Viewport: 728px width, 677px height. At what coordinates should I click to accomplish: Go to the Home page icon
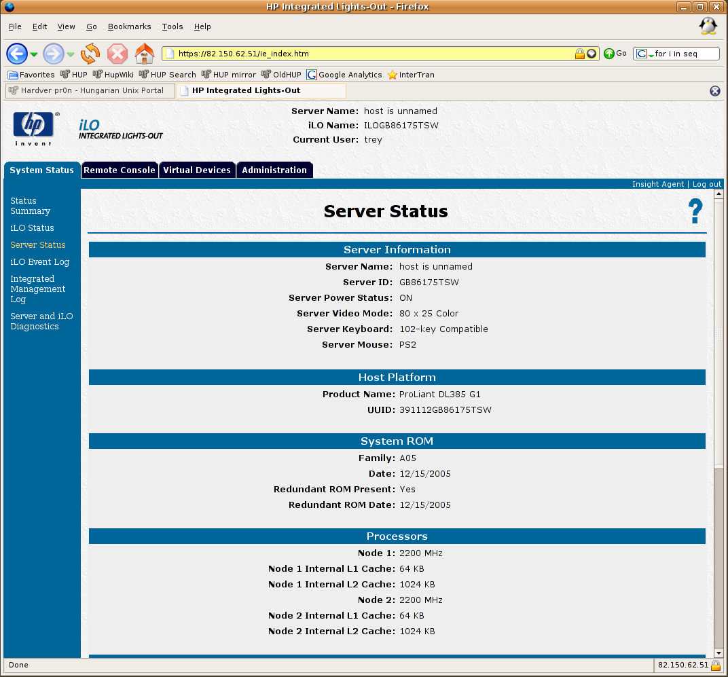pos(145,54)
